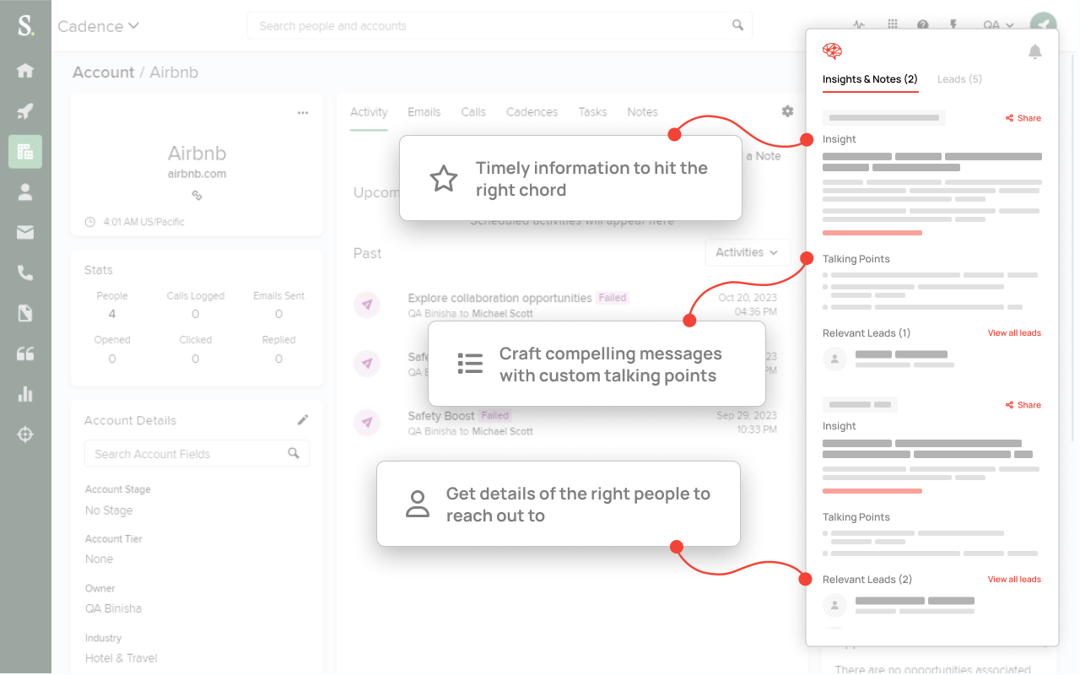
Task: Open the People icon in sidebar
Action: 25,192
